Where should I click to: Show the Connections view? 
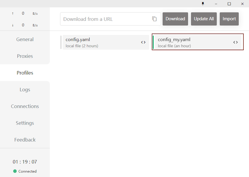[25, 106]
